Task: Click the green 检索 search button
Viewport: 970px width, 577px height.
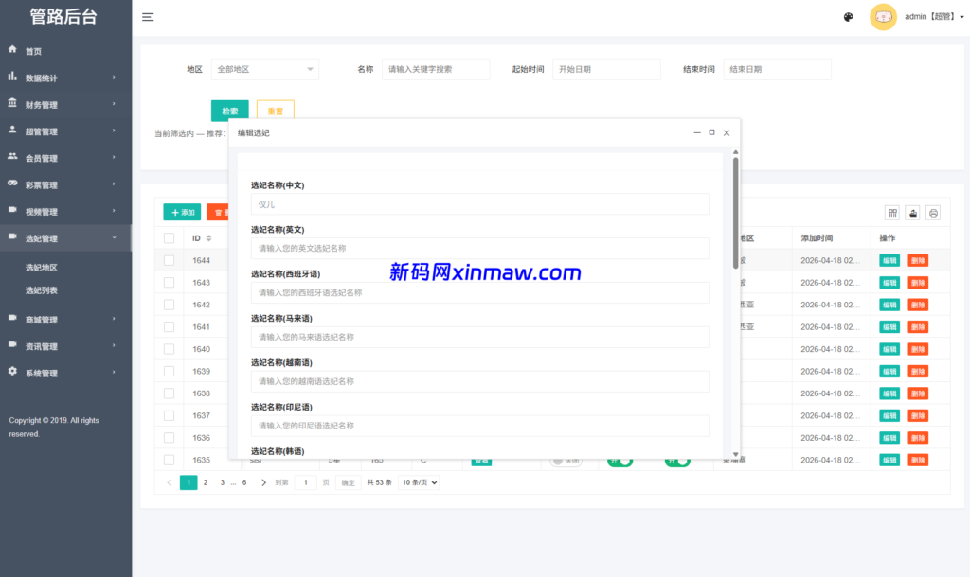Action: pyautogui.click(x=230, y=111)
